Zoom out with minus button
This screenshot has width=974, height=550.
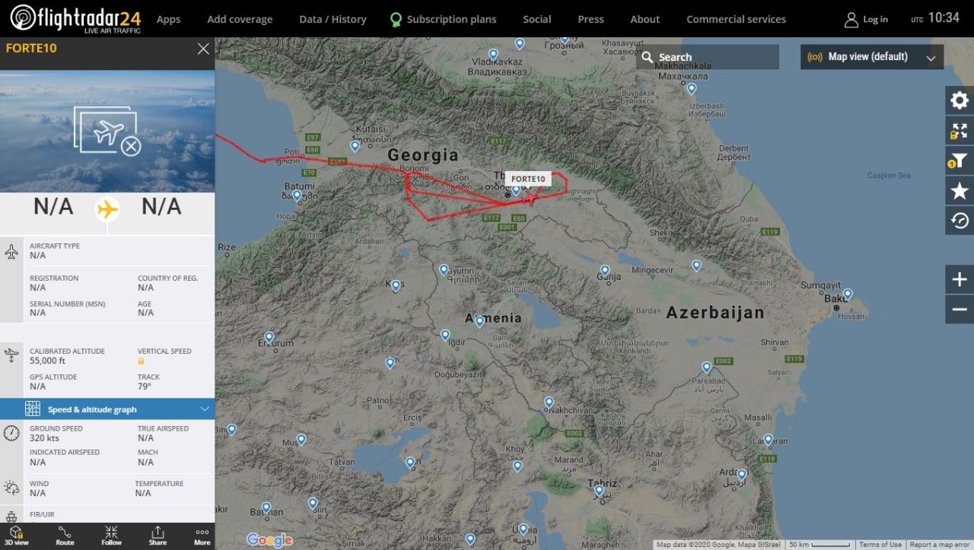pos(960,309)
